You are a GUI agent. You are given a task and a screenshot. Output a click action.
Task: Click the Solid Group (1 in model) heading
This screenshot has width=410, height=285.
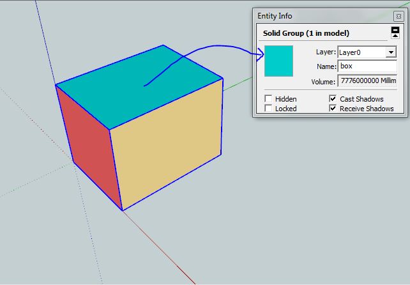[x=306, y=33]
